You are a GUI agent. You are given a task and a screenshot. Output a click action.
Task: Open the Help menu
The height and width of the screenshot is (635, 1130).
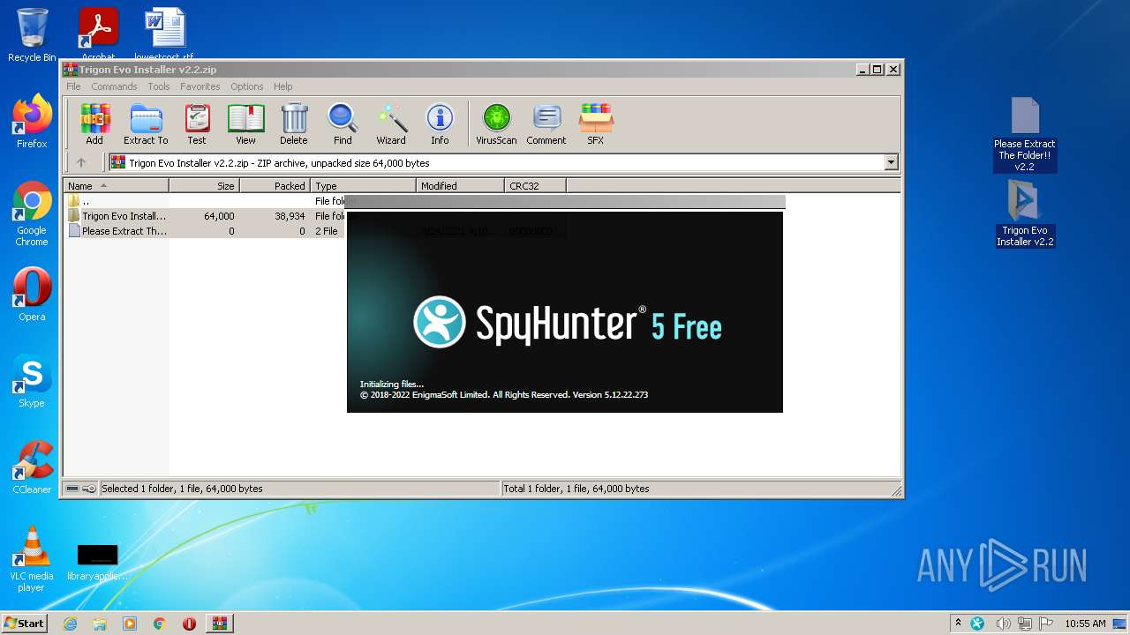[282, 86]
